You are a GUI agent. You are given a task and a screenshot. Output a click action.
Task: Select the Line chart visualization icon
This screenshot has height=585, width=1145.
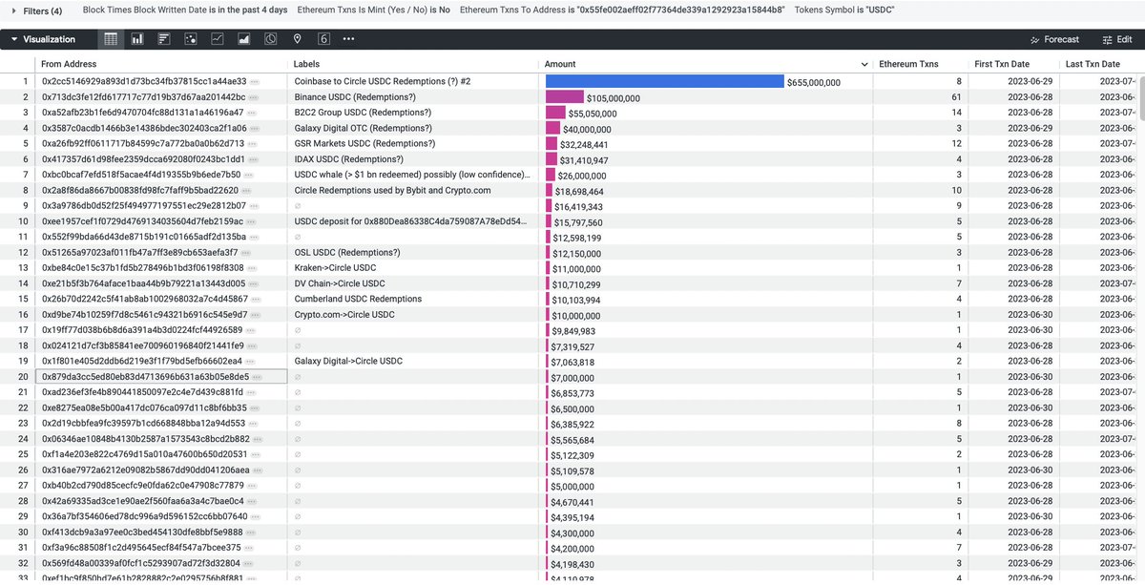coord(218,39)
